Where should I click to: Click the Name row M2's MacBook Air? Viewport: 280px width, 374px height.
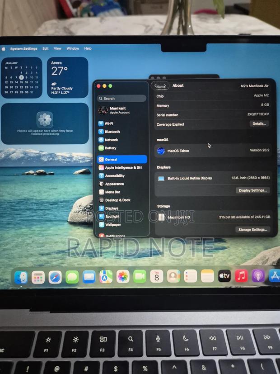[213, 86]
